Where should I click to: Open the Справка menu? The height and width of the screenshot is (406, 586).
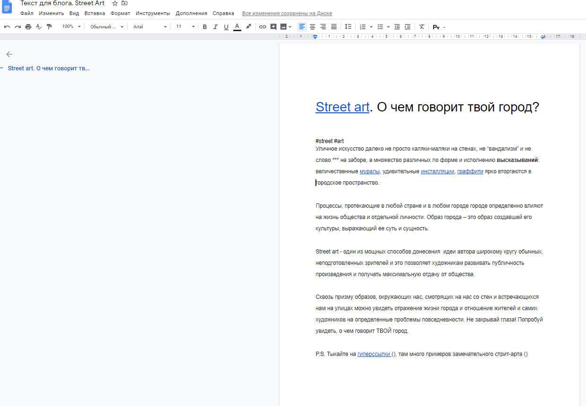coord(223,13)
